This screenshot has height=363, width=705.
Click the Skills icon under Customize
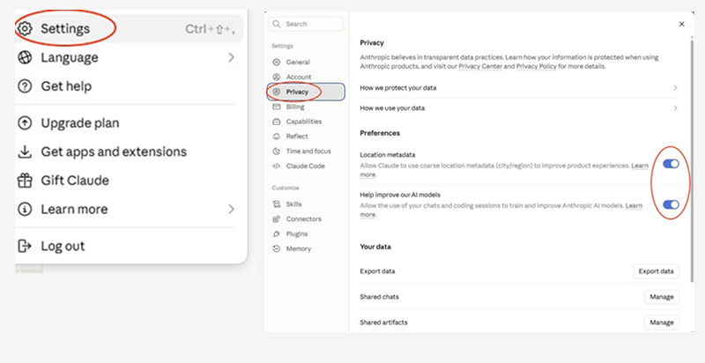277,204
